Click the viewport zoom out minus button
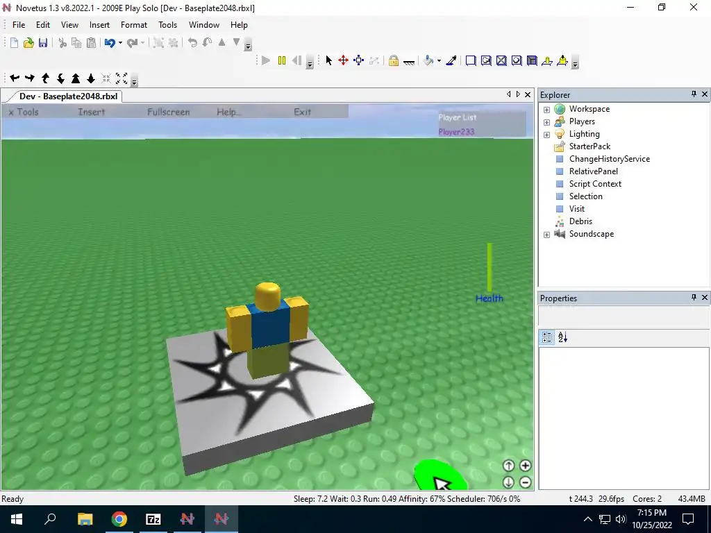The image size is (711, 533). [x=525, y=482]
